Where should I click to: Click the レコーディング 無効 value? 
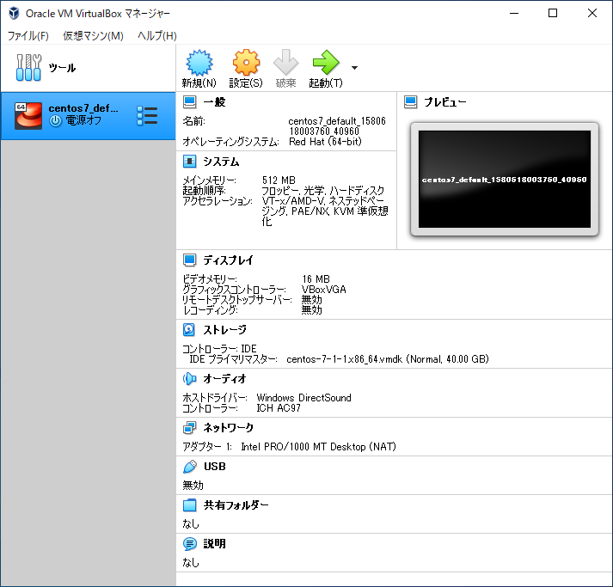(311, 310)
